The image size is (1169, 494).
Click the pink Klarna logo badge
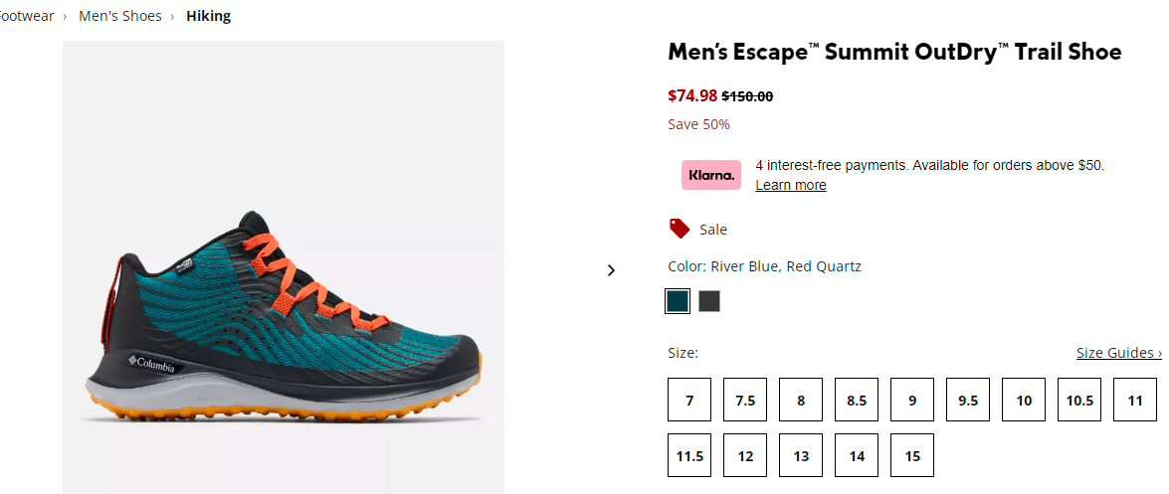(711, 175)
